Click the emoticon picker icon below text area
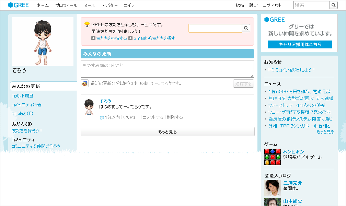This screenshot has height=206, width=346. pos(84,83)
